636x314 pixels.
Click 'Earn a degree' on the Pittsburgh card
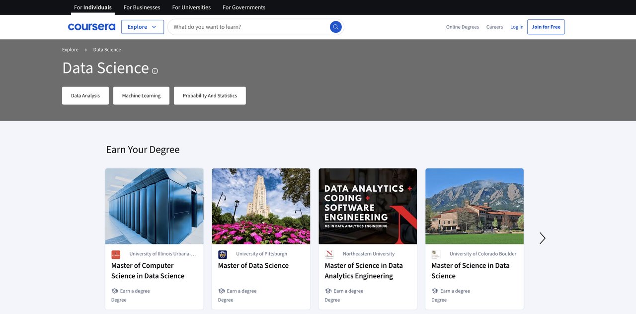241,291
